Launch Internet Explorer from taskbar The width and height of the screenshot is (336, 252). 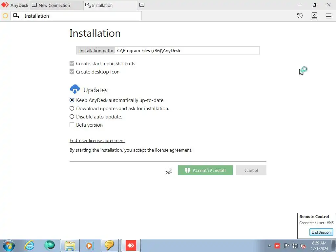coord(29,245)
